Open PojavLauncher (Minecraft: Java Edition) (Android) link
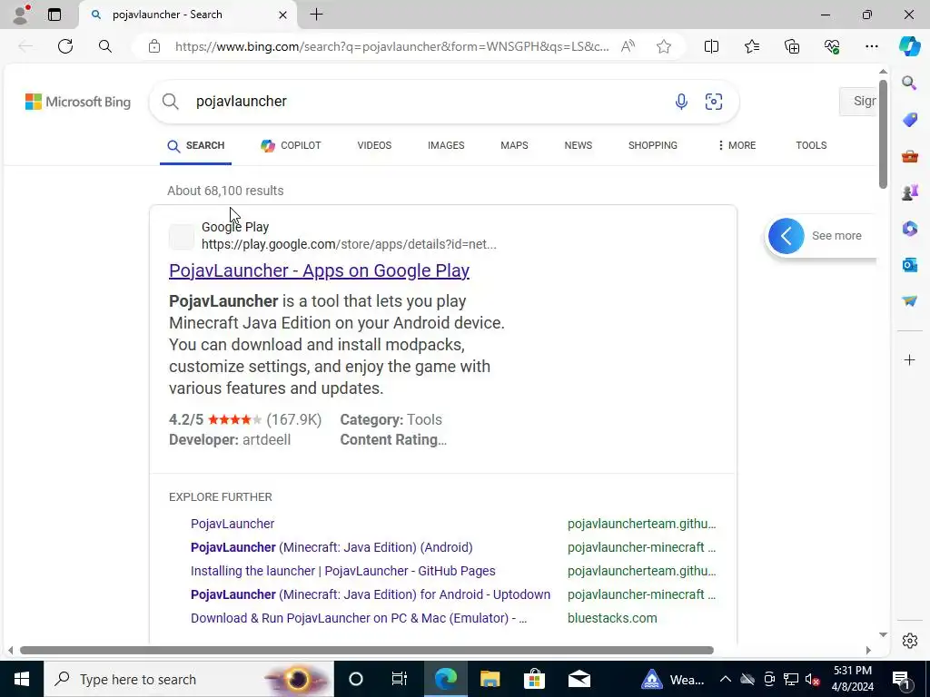The image size is (930, 697). 331,547
